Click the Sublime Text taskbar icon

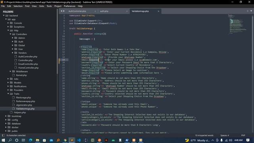point(72,140)
